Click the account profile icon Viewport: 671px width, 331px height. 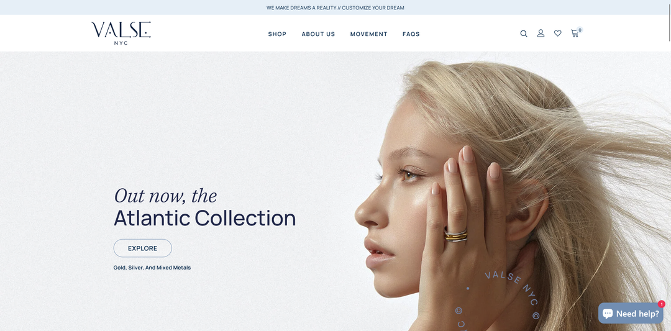[541, 34]
